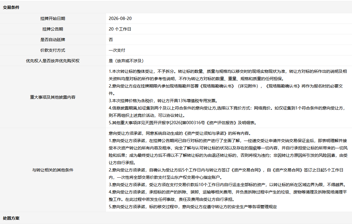Select the 价款支付方式 label

pyautogui.click(x=53, y=50)
